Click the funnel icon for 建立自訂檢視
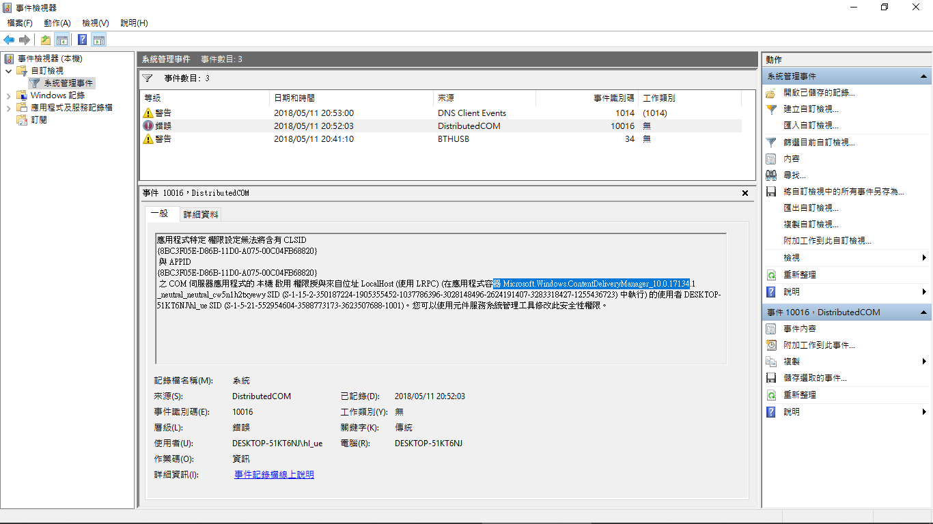The image size is (933, 524). click(771, 109)
